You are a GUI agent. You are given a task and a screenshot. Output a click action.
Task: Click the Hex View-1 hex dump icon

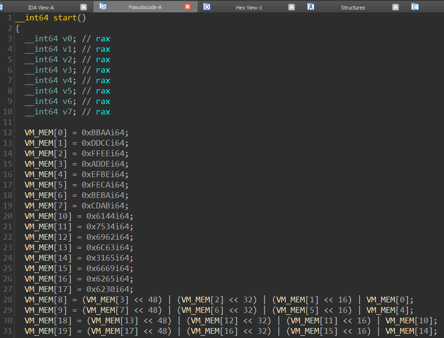click(x=206, y=7)
